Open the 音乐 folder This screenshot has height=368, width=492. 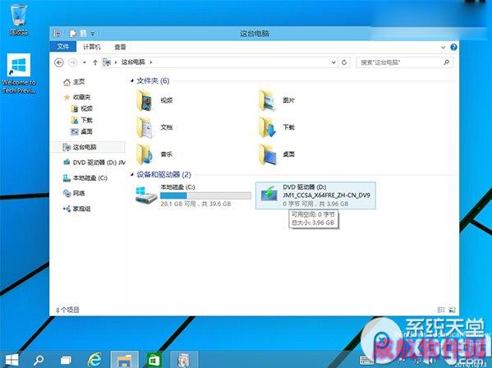[155, 154]
